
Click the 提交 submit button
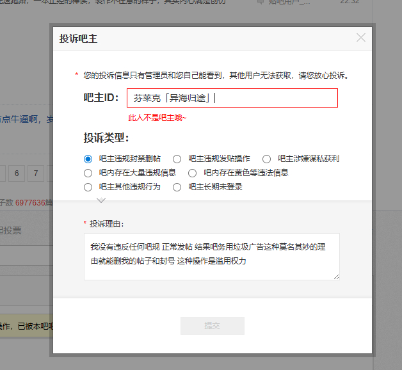pyautogui.click(x=213, y=326)
